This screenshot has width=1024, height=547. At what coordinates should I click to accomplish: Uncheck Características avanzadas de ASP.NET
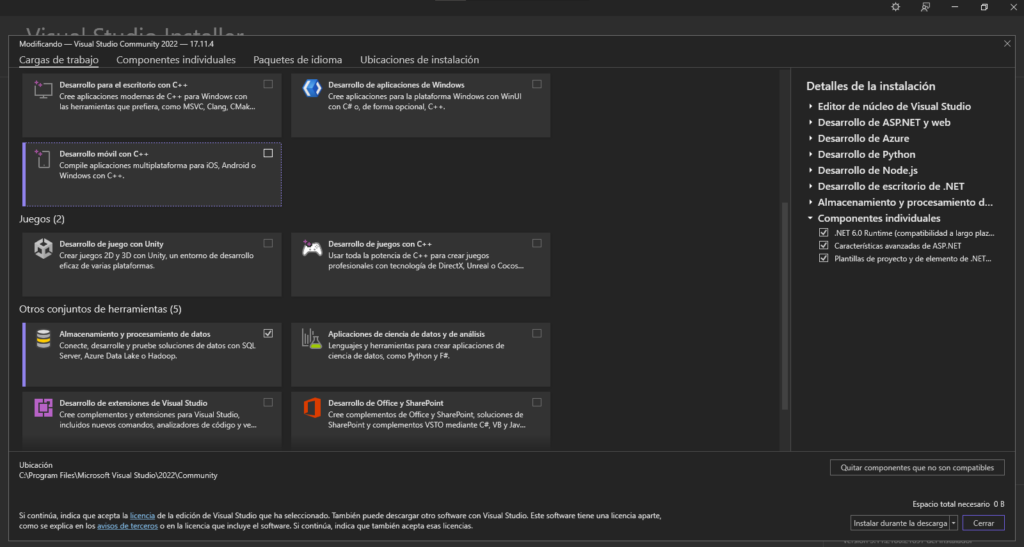(824, 245)
